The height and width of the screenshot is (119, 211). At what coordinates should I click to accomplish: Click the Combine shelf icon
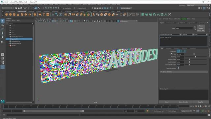(x=66, y=15)
